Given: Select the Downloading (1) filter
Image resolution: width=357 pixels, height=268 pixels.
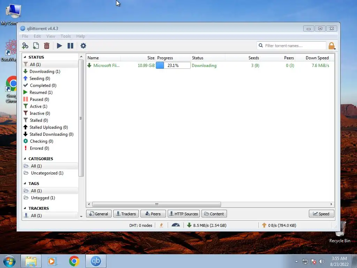Looking at the screenshot, I should 50,72.
